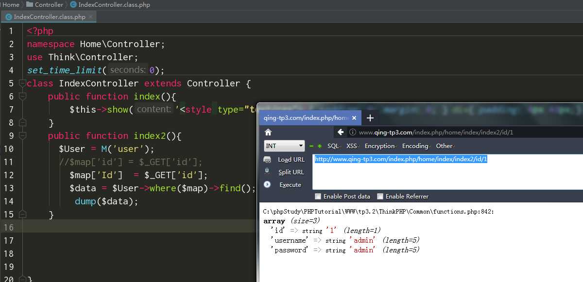583x282 pixels.
Task: Close the qing-tp3.com browser tab
Action: (354, 118)
